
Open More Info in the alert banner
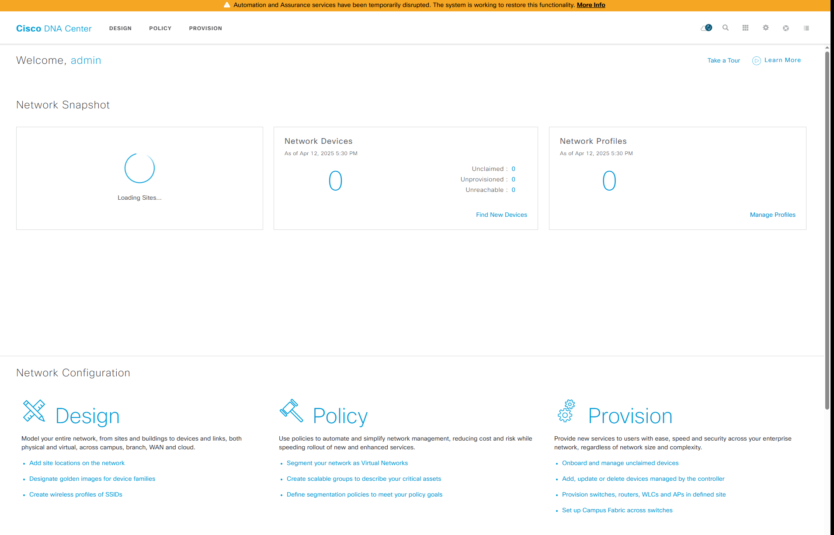click(591, 5)
